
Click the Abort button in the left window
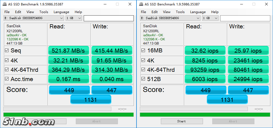point(97,121)
